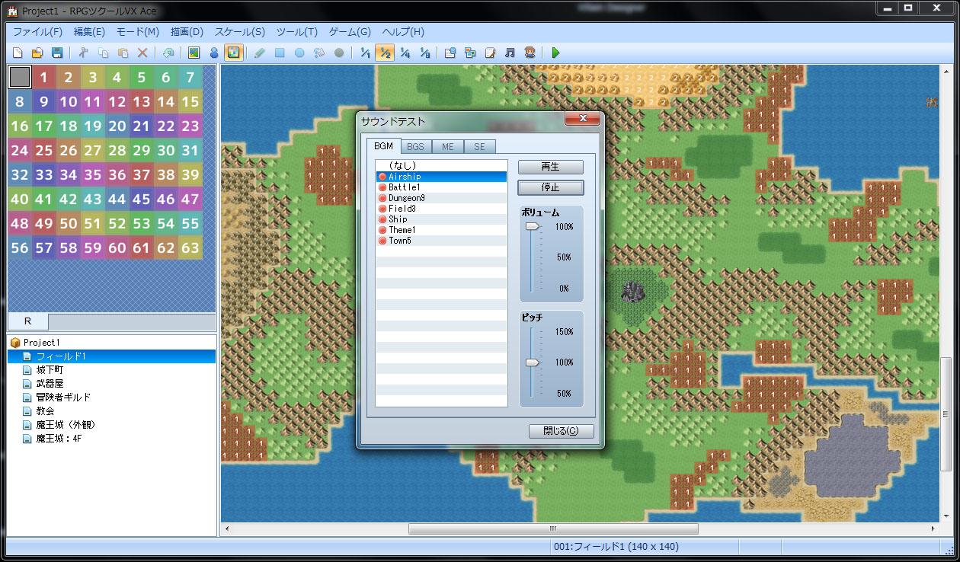This screenshot has width=960, height=562.
Task: Select the BGM tab
Action: pos(383,146)
